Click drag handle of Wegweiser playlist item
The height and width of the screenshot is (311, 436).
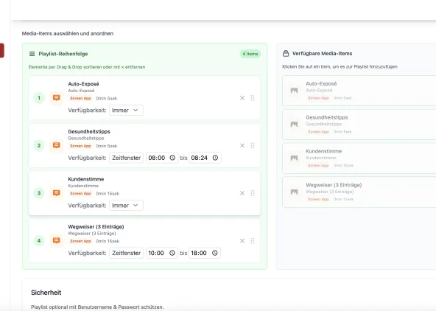tap(253, 241)
